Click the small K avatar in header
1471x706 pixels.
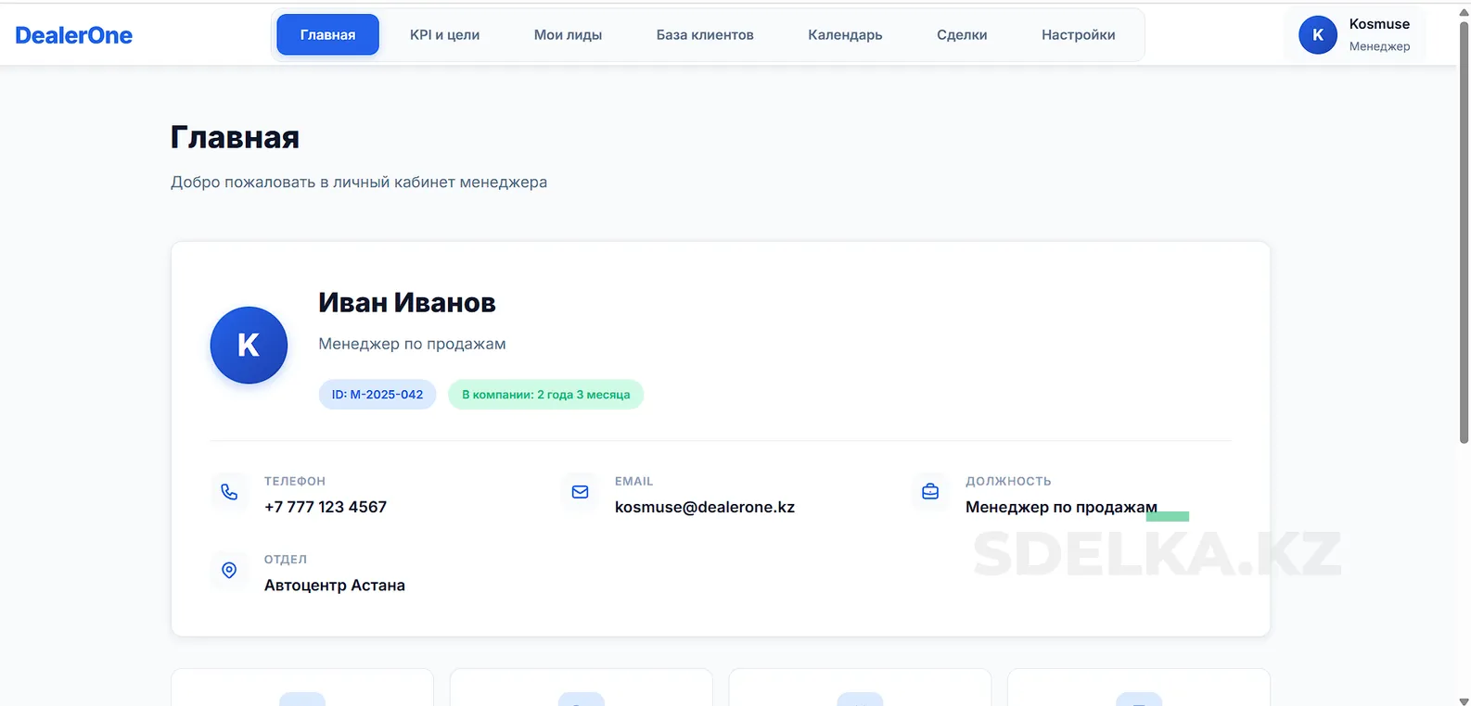(1317, 35)
